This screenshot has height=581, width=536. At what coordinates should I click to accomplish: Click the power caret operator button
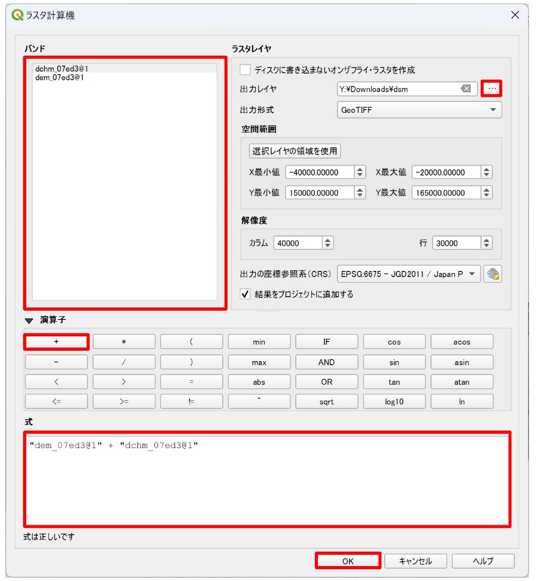pyautogui.click(x=259, y=401)
